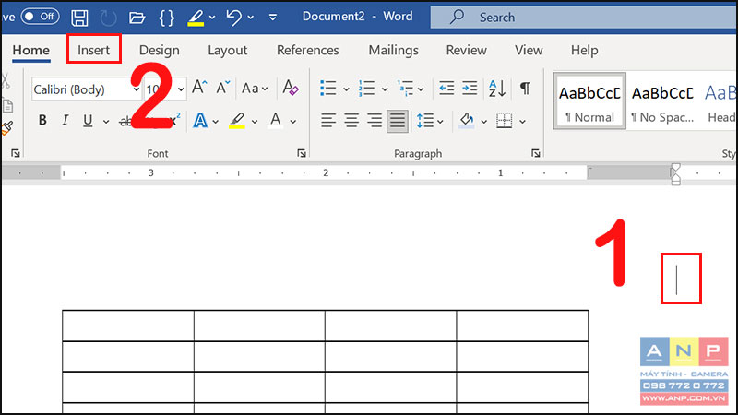Open file using folder icon

point(137,18)
